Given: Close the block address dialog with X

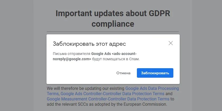Looking at the screenshot, I should [171, 43].
